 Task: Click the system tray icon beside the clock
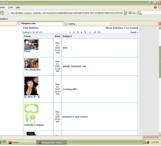coord(148,142)
